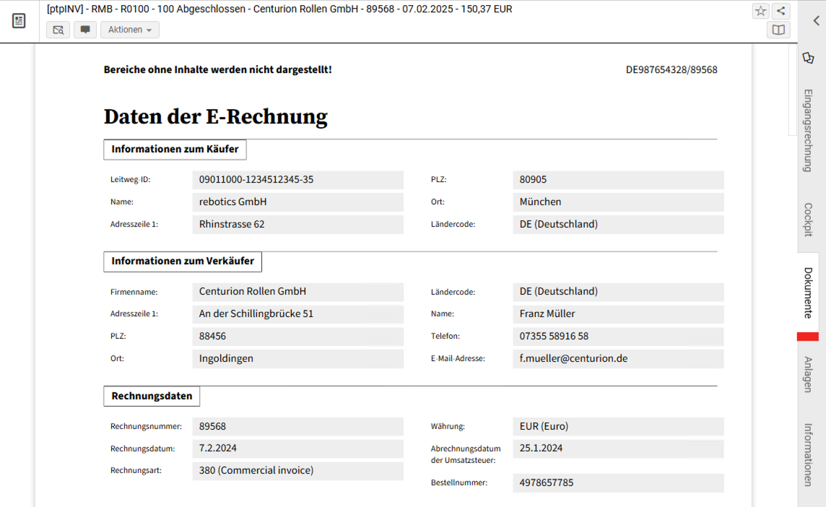Switch to the Cockpit tab
The image size is (826, 507).
(x=808, y=220)
